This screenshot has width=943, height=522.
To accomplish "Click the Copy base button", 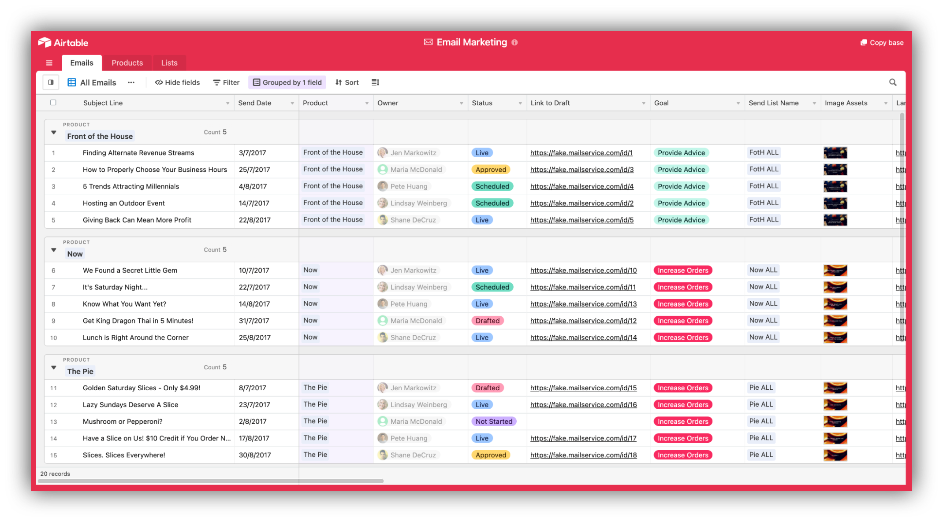I will pos(880,42).
